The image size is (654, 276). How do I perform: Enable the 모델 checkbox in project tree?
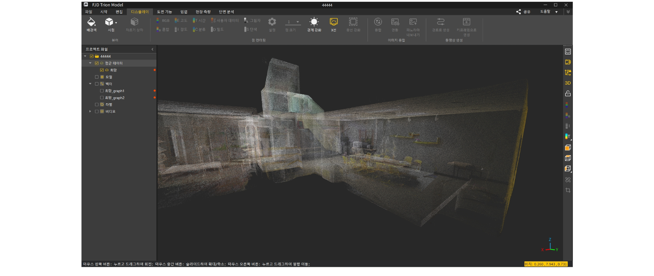(97, 77)
